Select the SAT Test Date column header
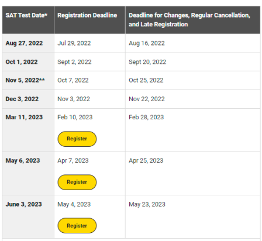The image size is (262, 241). click(26, 15)
